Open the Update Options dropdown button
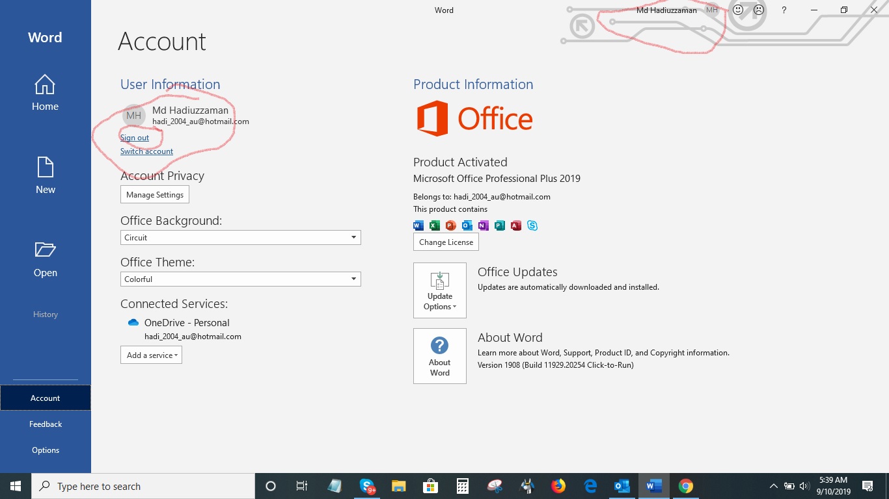This screenshot has height=499, width=889. pyautogui.click(x=440, y=290)
